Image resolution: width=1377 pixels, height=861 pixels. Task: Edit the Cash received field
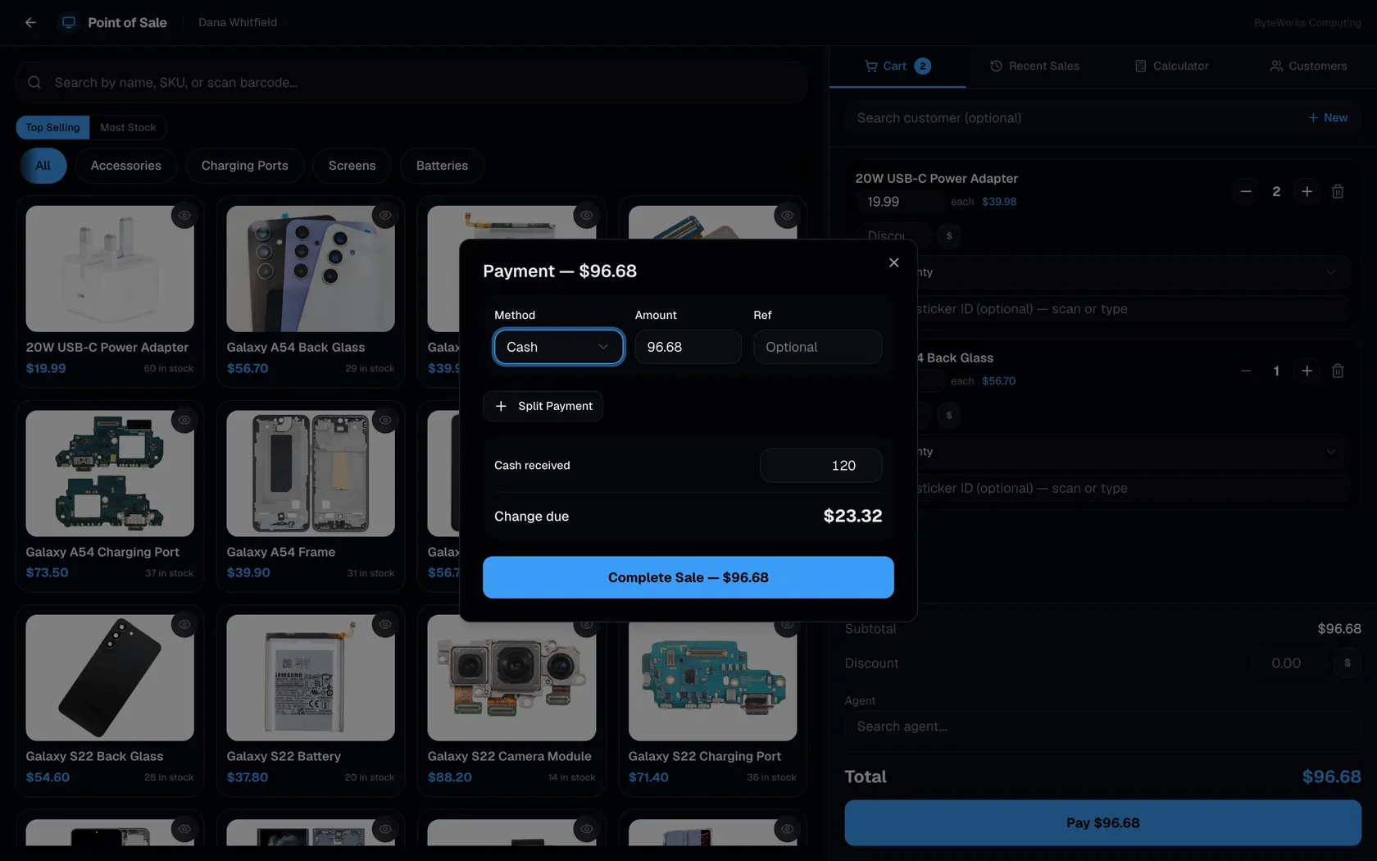(820, 465)
